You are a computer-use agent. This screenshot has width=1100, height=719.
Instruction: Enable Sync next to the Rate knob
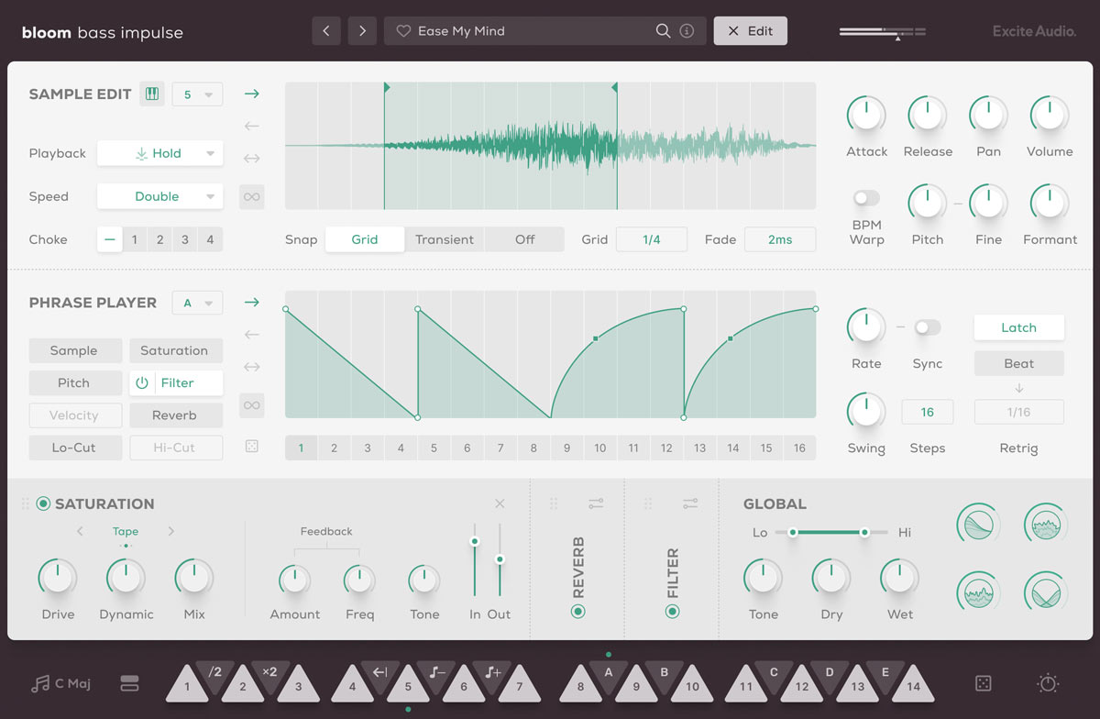[927, 326]
